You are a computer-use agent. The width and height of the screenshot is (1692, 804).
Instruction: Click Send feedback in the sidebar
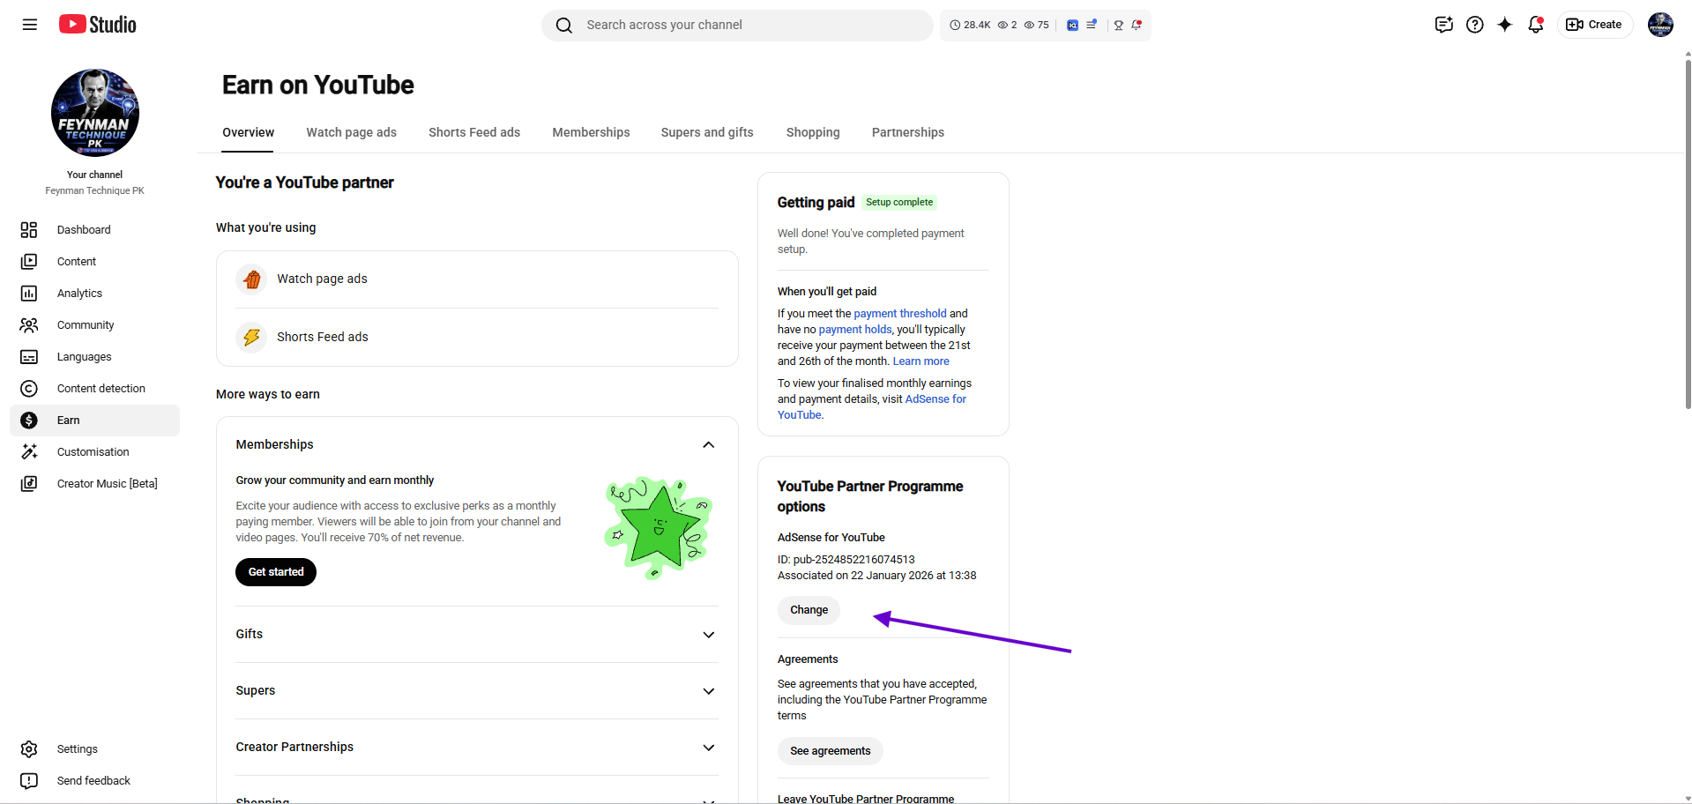(x=94, y=781)
